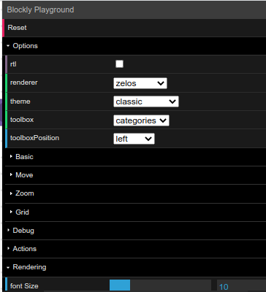Click the Blockly Playground title bar
266x292 pixels.
[x=134, y=9]
